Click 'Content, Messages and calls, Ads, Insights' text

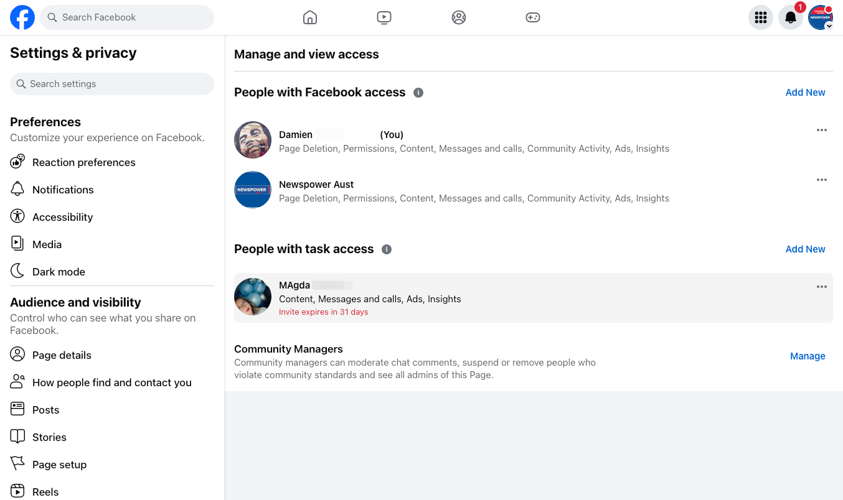coord(370,299)
